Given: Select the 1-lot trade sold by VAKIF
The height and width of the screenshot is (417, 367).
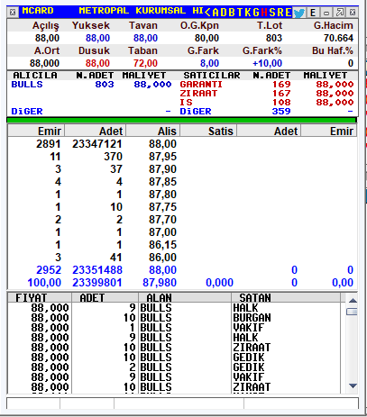Looking at the screenshot, I should 174,328.
